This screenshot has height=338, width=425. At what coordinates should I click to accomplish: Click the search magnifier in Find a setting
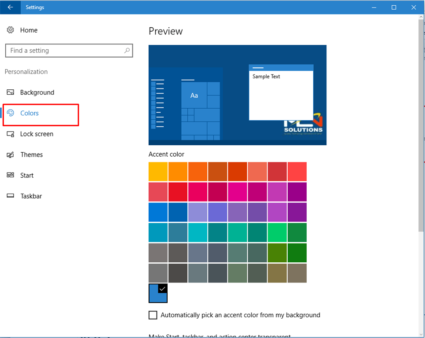127,51
